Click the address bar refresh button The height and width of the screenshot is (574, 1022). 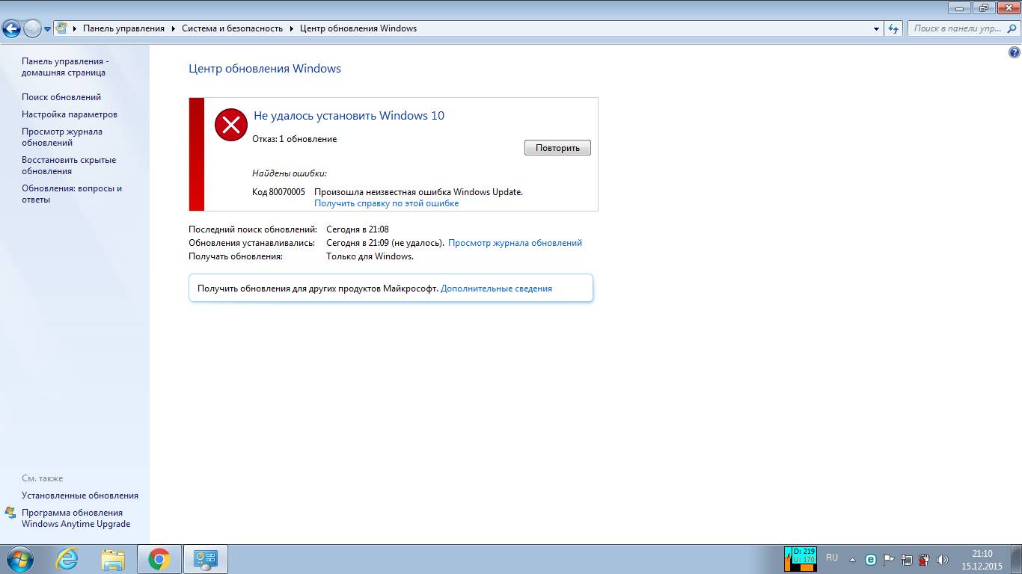click(x=893, y=28)
